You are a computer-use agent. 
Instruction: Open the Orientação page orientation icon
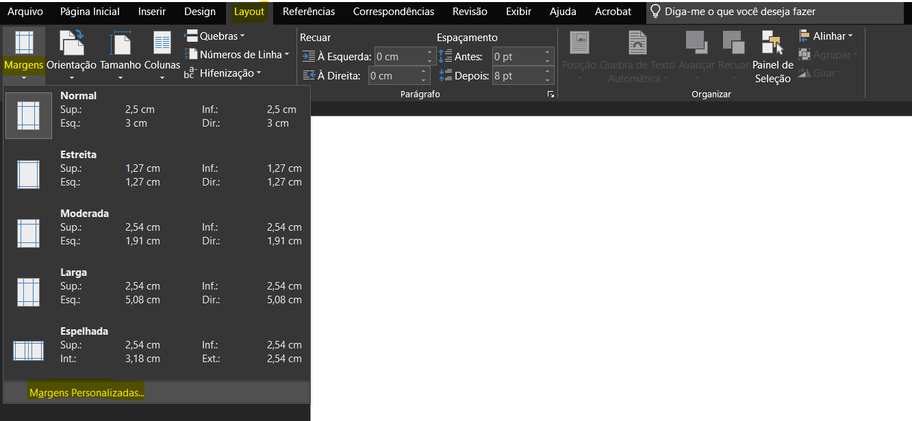71,44
